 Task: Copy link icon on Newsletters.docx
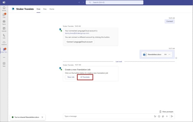165,54
